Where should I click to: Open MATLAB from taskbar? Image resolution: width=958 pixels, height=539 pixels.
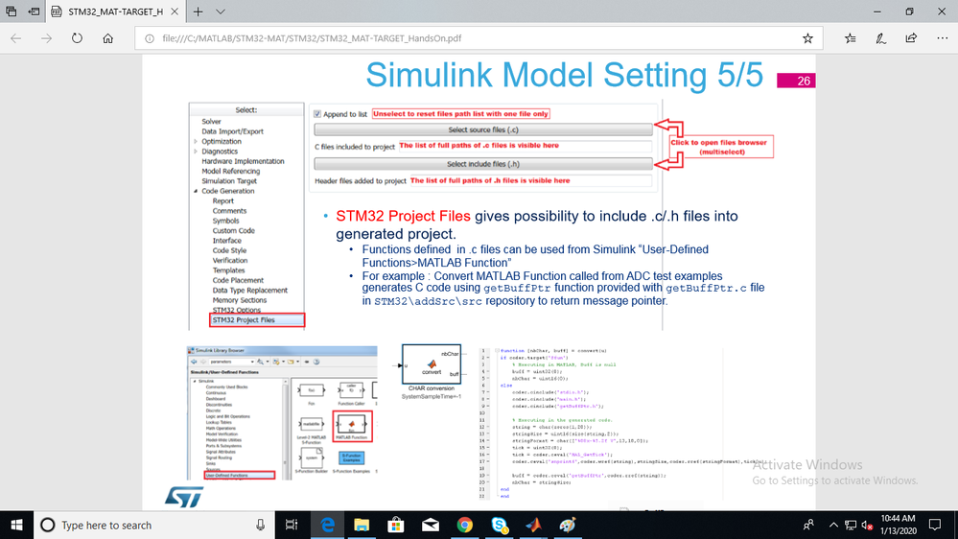[533, 525]
